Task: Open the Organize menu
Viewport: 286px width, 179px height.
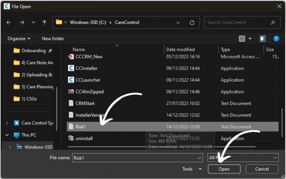Action: 19,38
